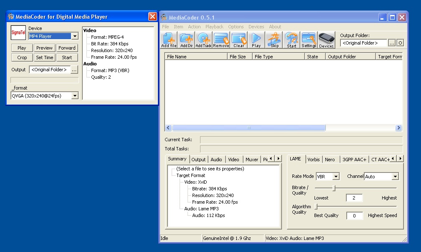Click the Add Dir toolbar icon

point(186,40)
